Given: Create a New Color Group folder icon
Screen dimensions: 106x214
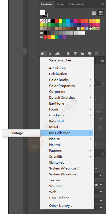Looking at the screenshot, I should tap(82, 54).
